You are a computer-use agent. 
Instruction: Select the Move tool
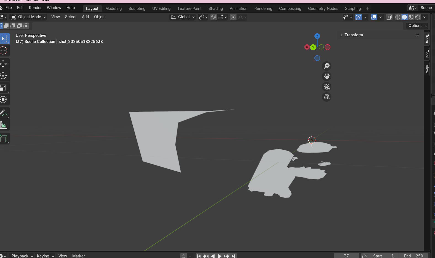tap(4, 64)
